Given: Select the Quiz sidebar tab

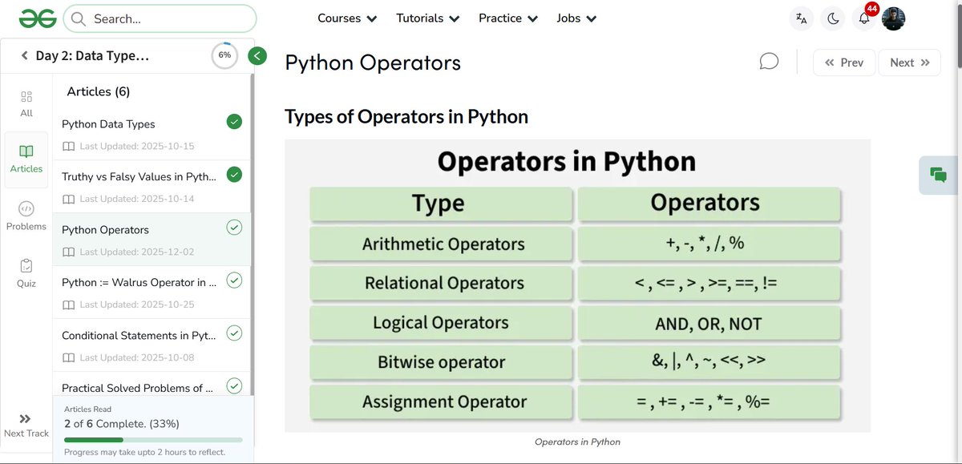Looking at the screenshot, I should tap(26, 273).
